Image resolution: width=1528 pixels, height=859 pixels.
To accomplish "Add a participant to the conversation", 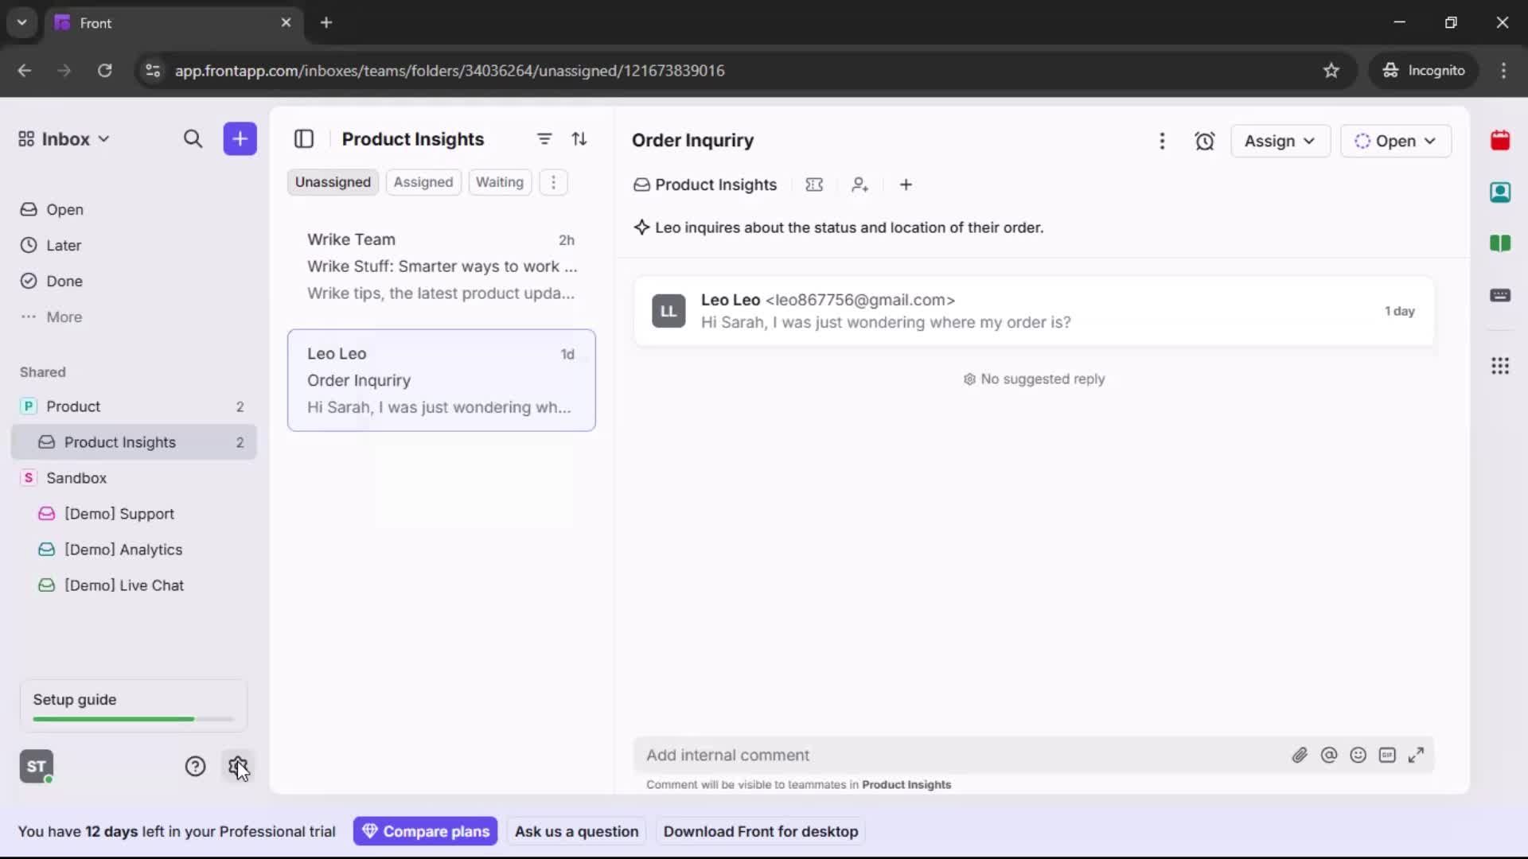I will point(860,185).
